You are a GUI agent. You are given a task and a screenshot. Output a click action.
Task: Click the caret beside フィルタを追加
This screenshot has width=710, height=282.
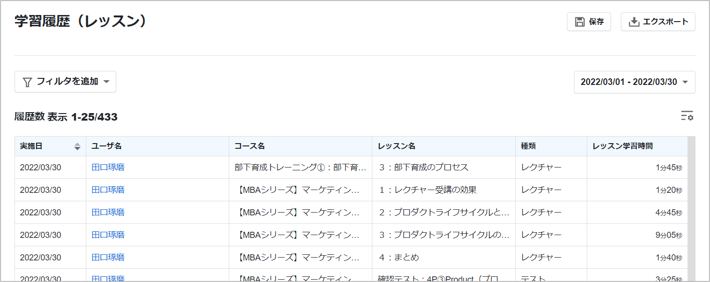coord(106,82)
